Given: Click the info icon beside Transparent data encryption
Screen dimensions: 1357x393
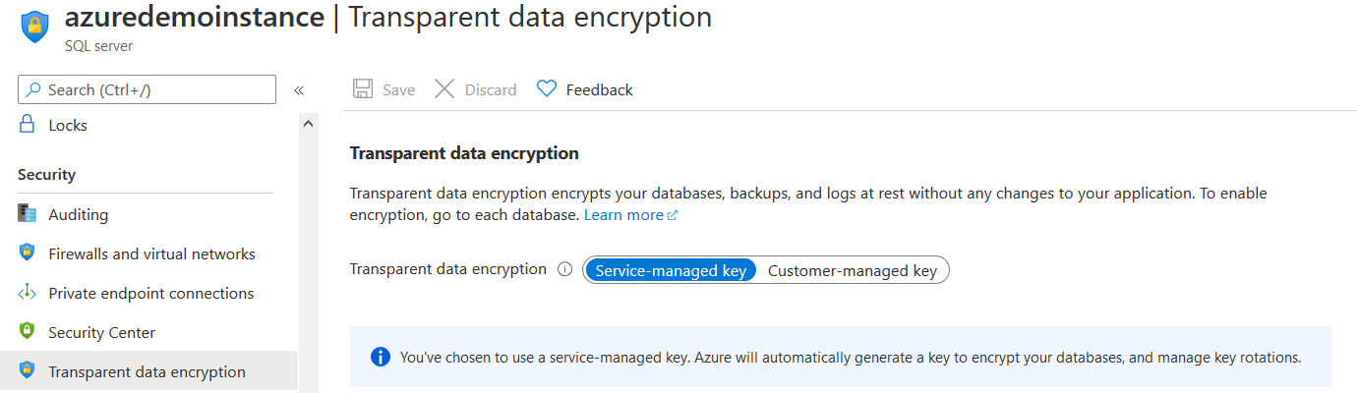Looking at the screenshot, I should point(564,269).
